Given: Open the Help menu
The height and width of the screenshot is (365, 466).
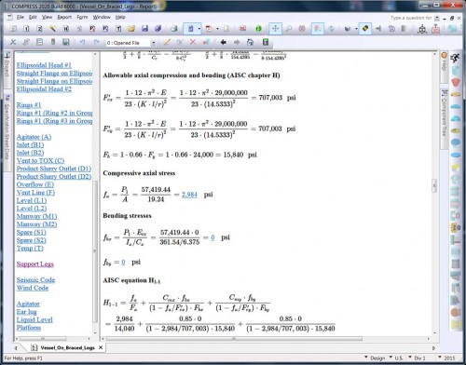Looking at the screenshot, I should coord(120,17).
